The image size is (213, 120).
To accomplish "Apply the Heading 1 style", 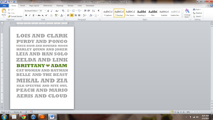I will (x=141, y=13).
